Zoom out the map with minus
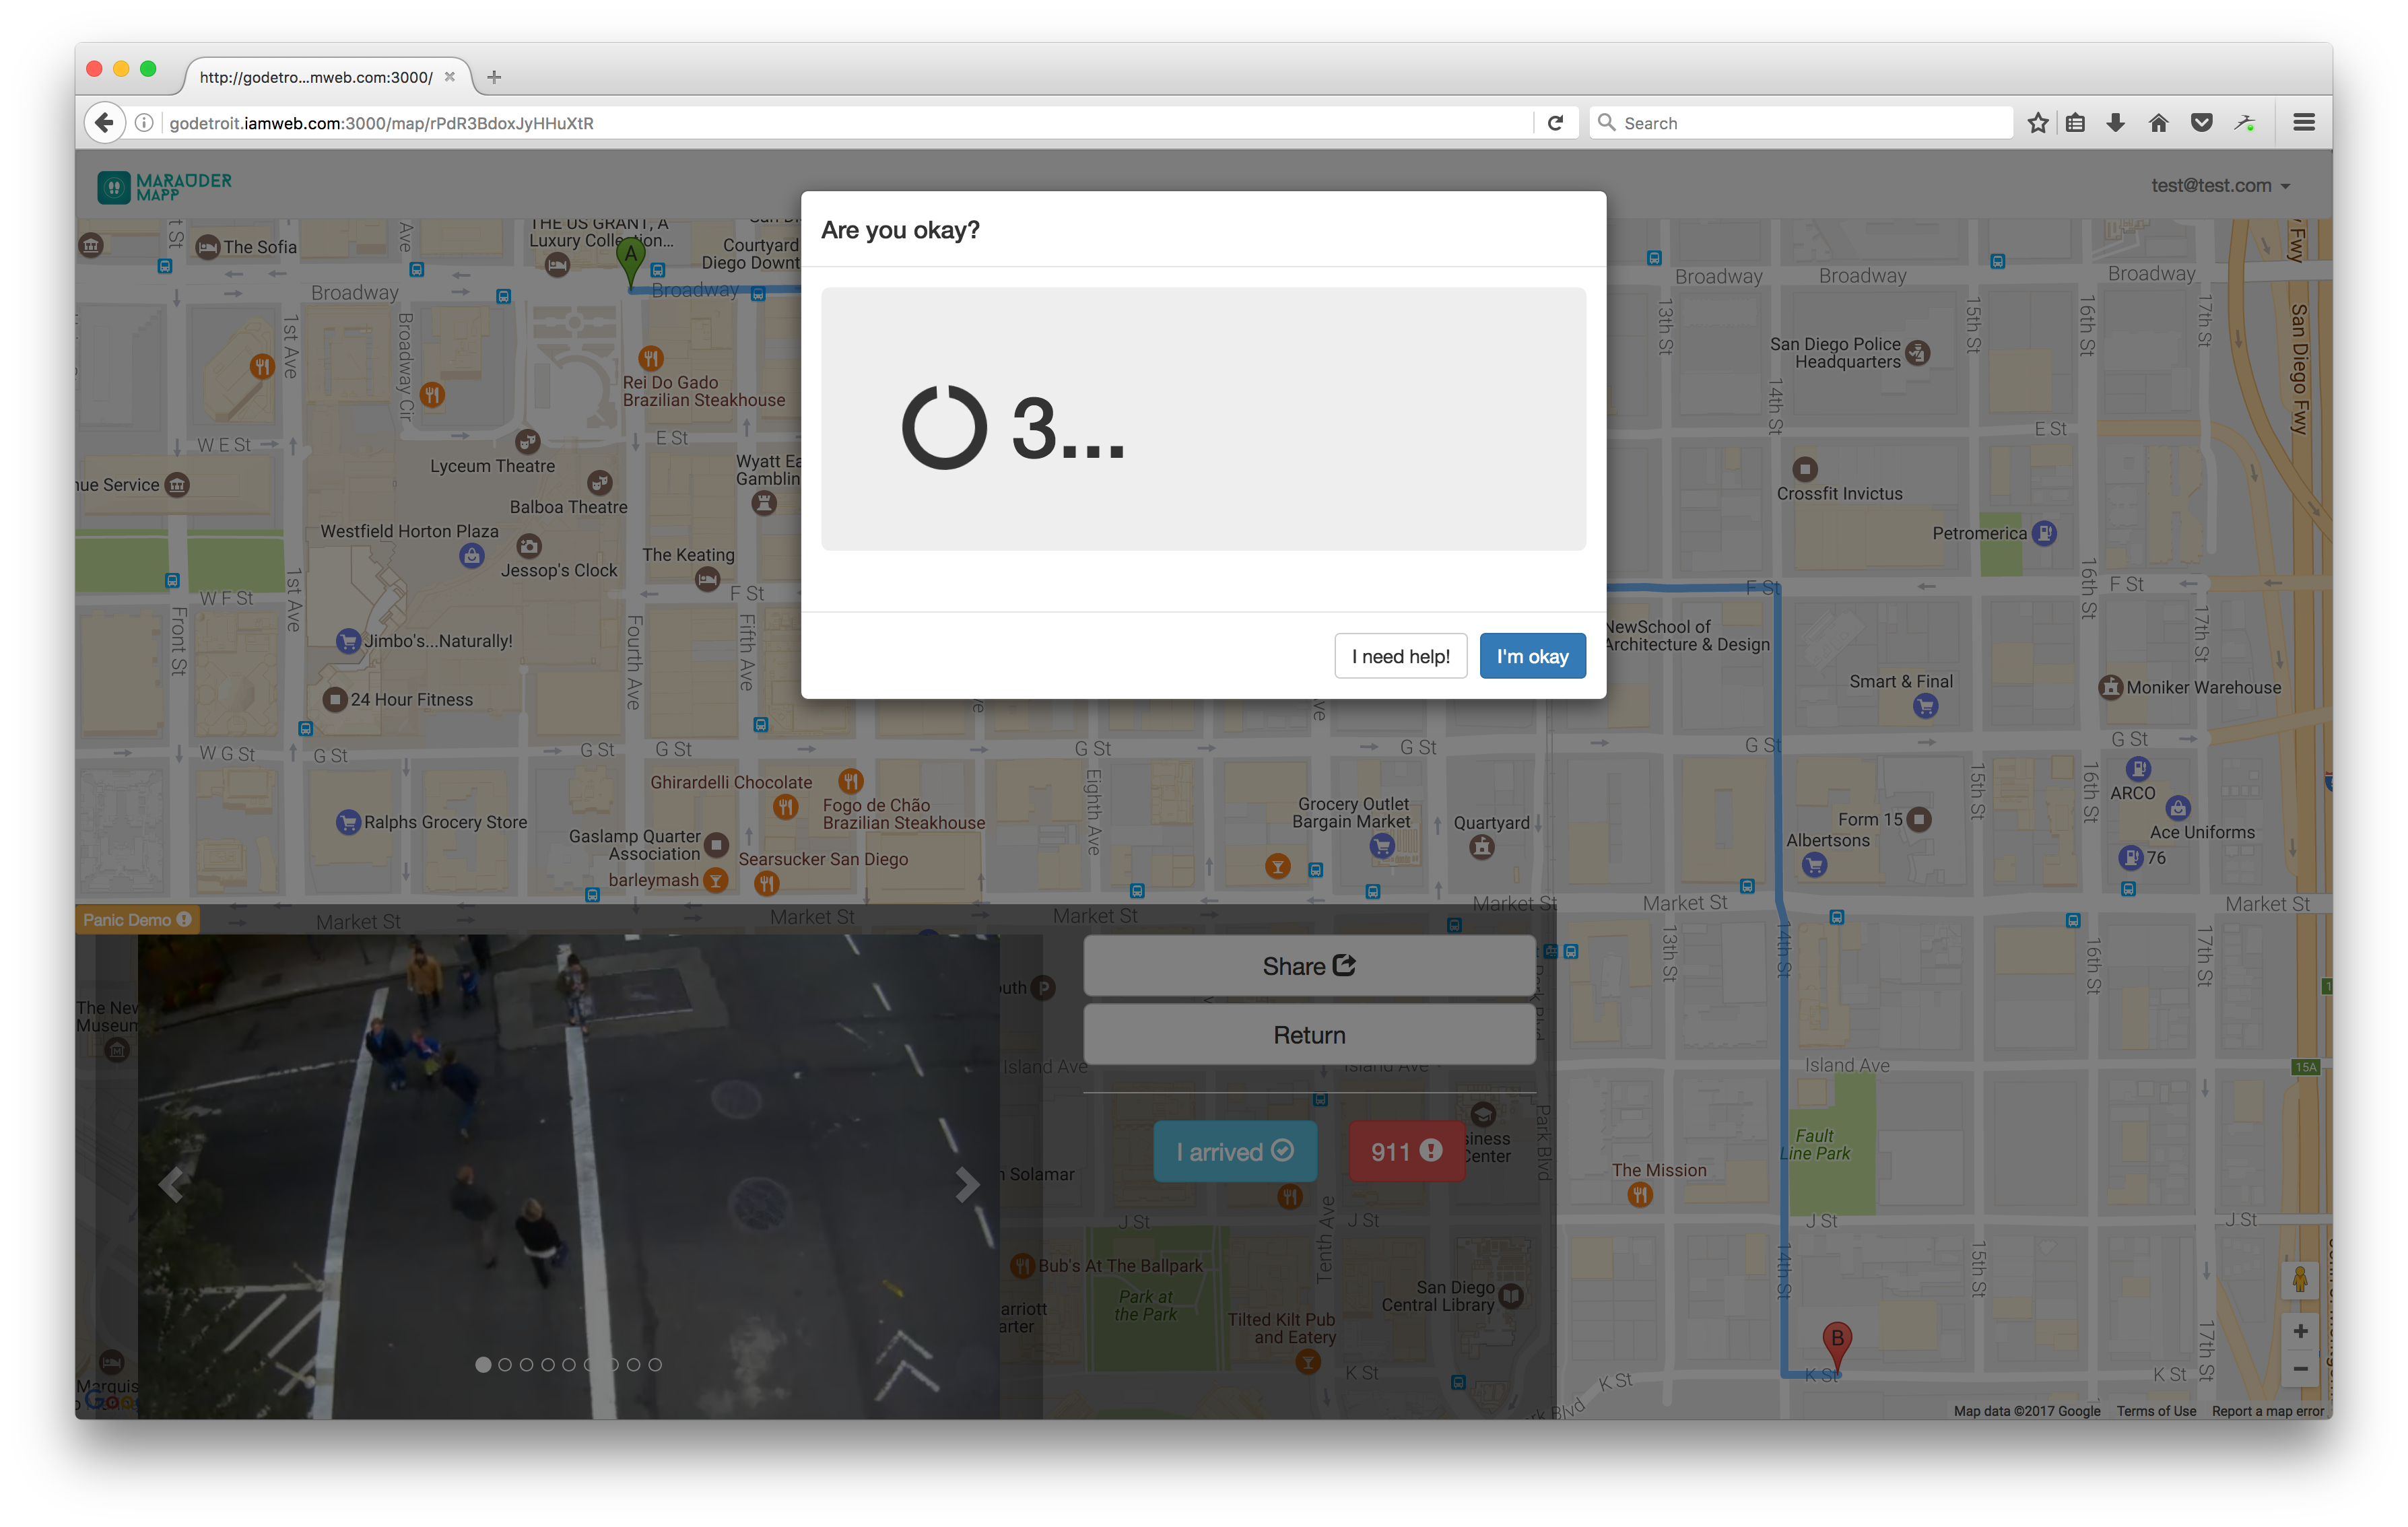2408x1527 pixels. click(2300, 1369)
